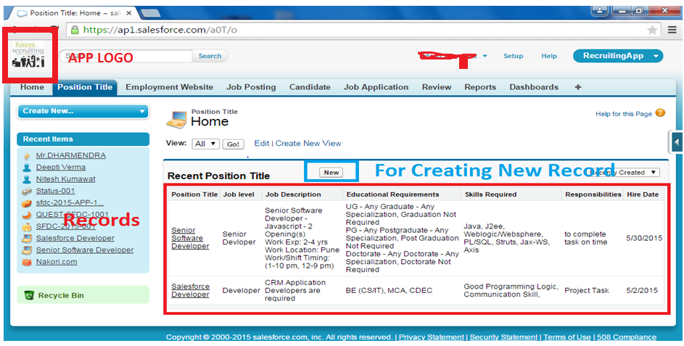Click New to create a record
This screenshot has width=684, height=346.
pos(331,173)
